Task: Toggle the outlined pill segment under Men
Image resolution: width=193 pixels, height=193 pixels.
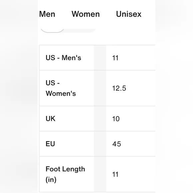Action: pyautogui.click(x=52, y=31)
